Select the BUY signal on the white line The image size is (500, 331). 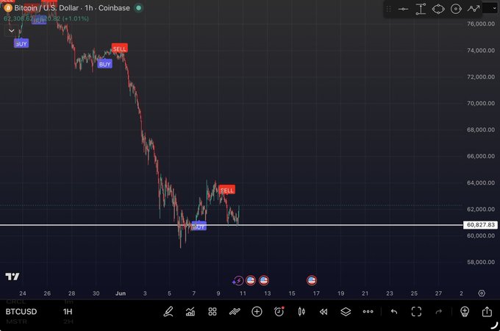pyautogui.click(x=199, y=227)
